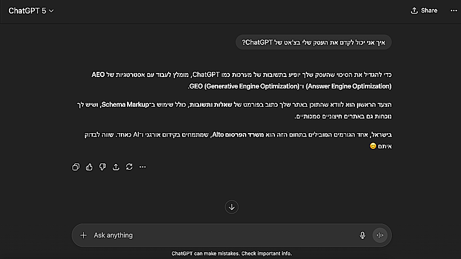Copy the assistant's response
The width and height of the screenshot is (461, 259).
coord(76,167)
